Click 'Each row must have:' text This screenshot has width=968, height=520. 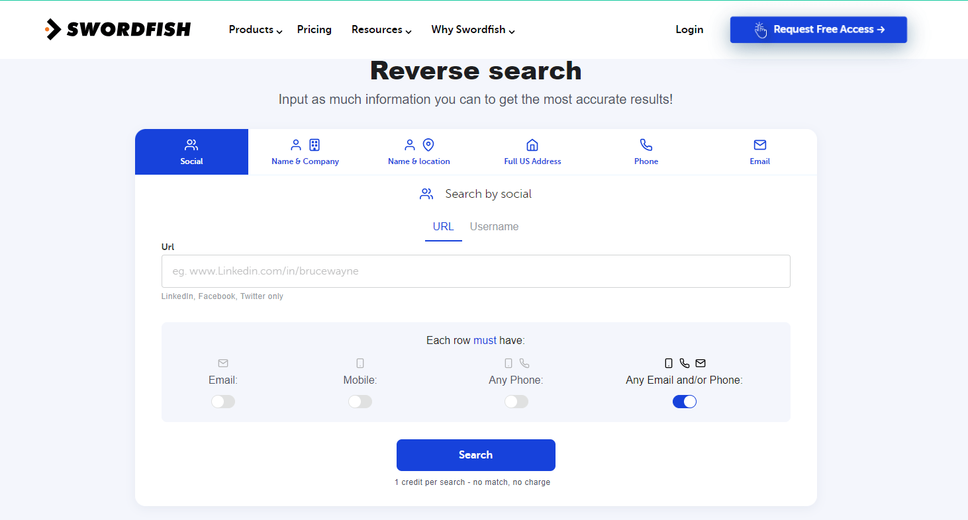pyautogui.click(x=475, y=341)
